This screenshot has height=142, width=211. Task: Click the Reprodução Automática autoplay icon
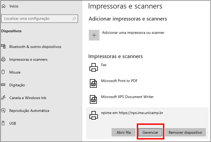(x=3, y=110)
